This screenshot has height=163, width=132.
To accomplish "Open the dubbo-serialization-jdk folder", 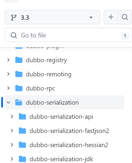I will (61, 159).
